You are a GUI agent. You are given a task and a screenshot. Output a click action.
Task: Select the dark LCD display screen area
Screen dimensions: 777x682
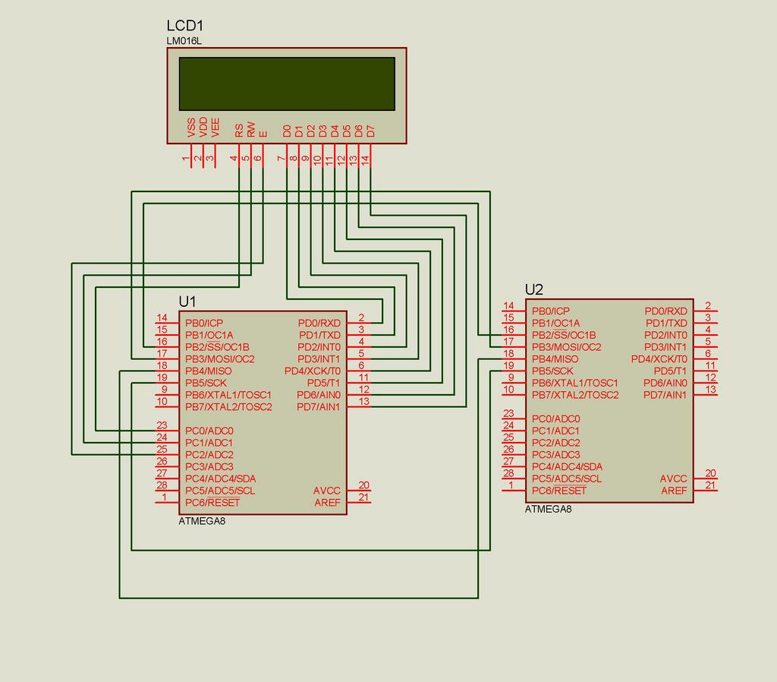pyautogui.click(x=287, y=84)
